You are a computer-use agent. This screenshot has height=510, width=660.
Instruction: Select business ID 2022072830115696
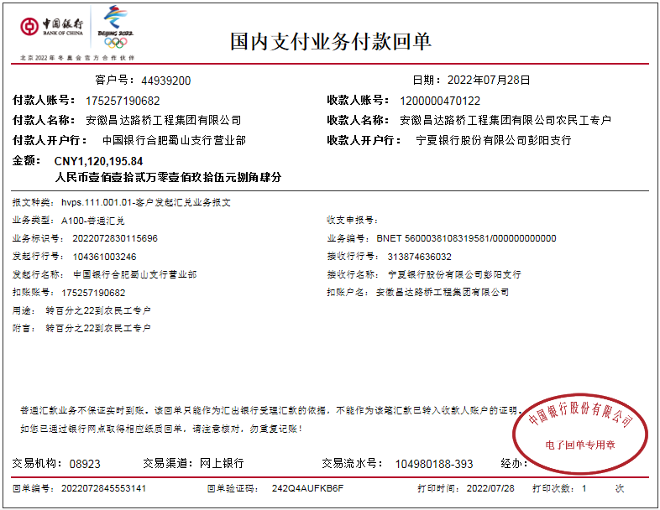click(109, 238)
